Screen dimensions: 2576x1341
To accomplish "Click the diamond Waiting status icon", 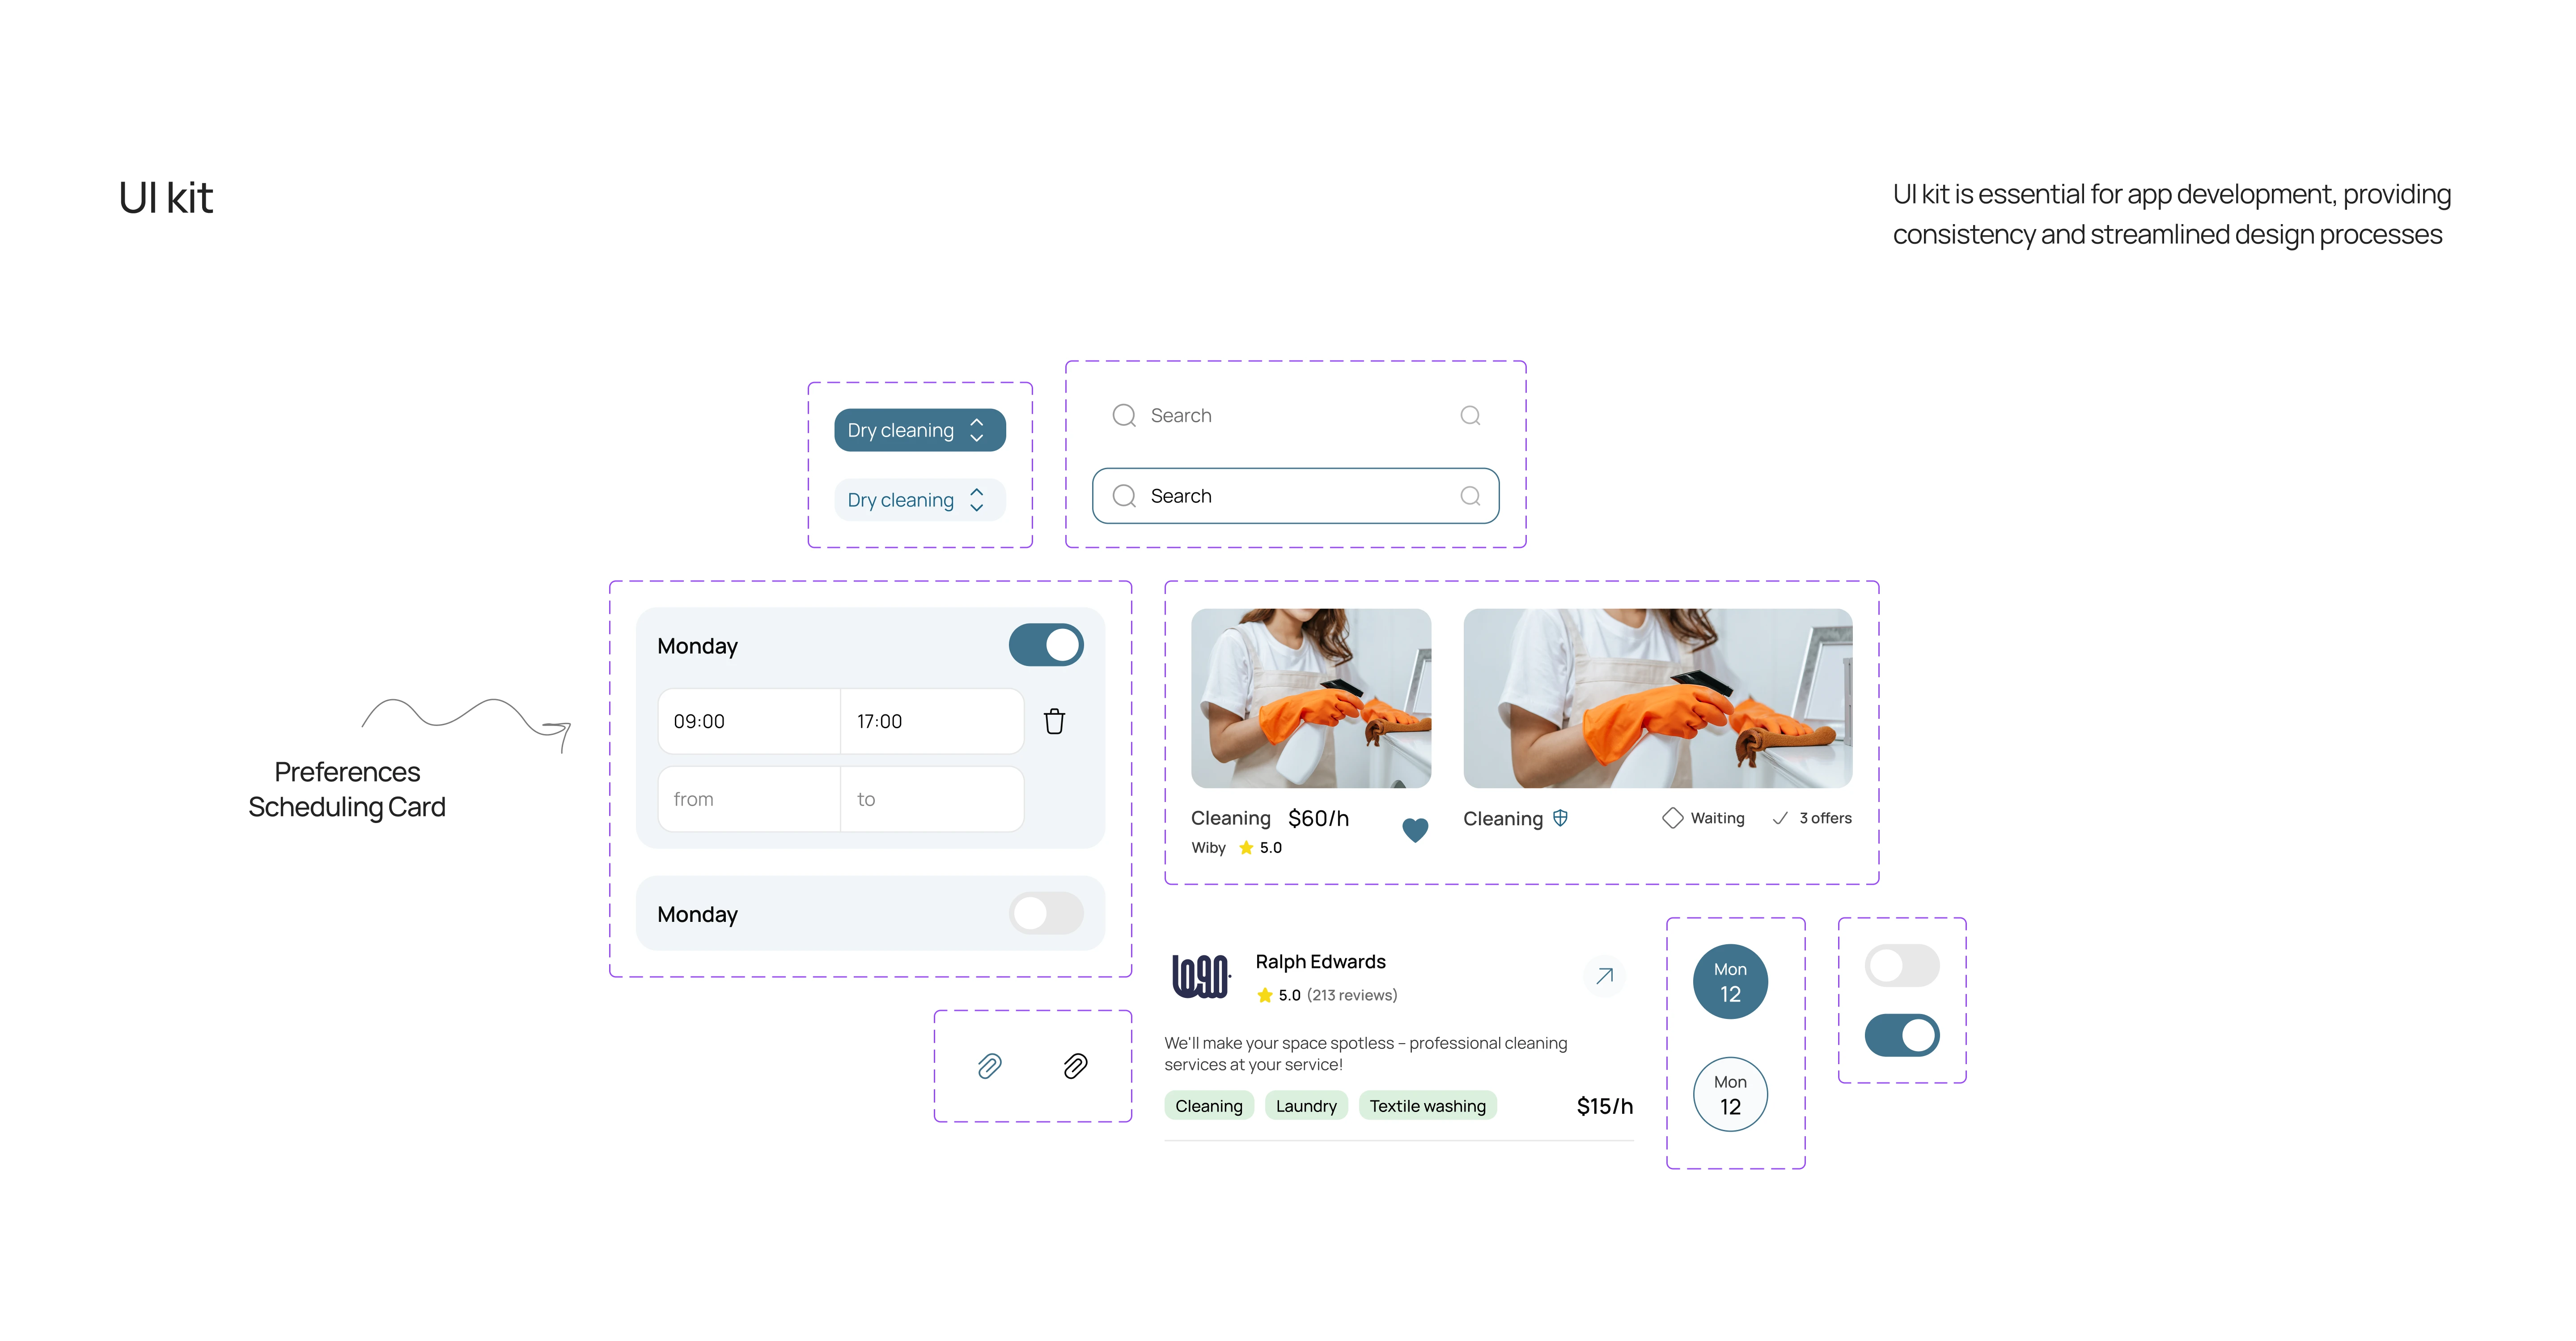I will (x=1672, y=818).
